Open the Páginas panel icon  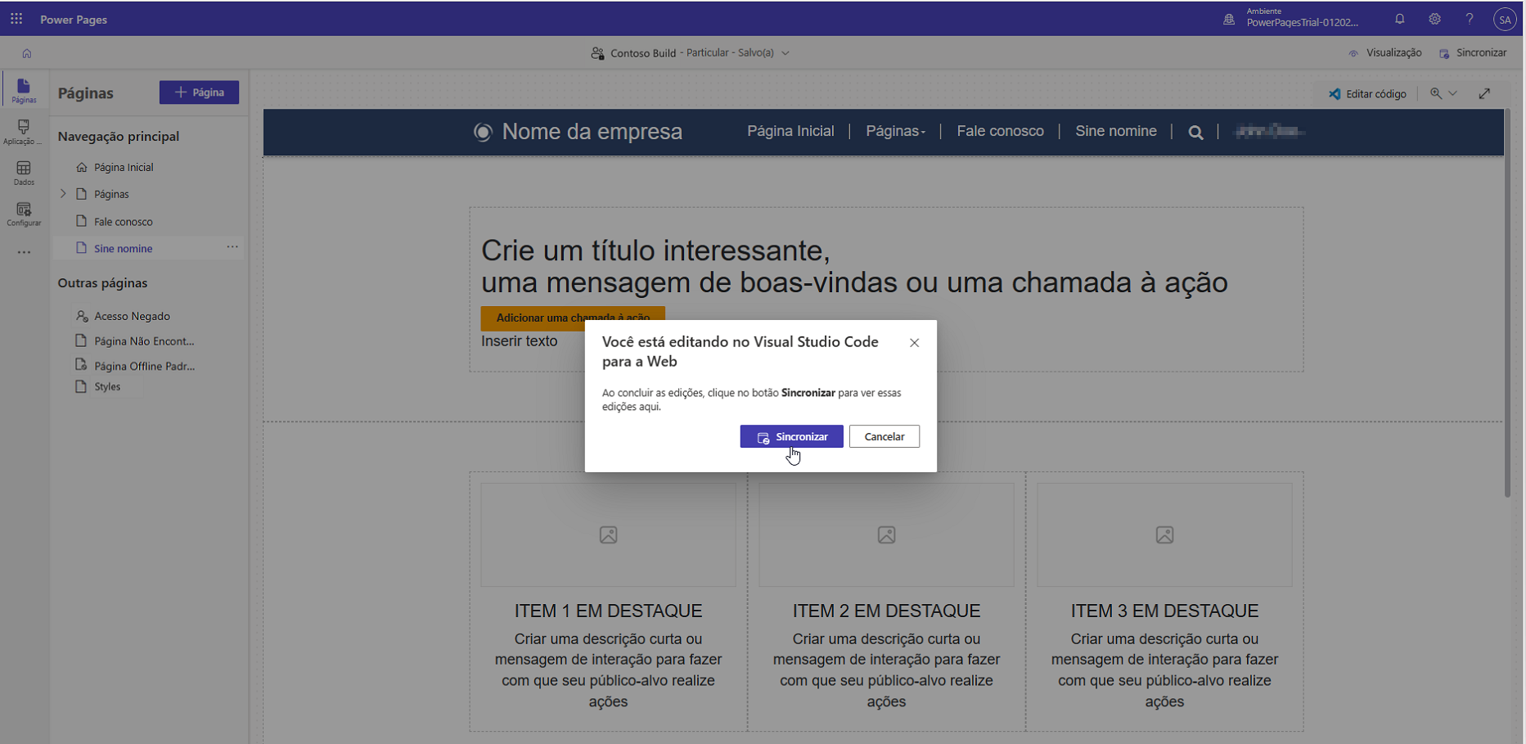pos(24,89)
